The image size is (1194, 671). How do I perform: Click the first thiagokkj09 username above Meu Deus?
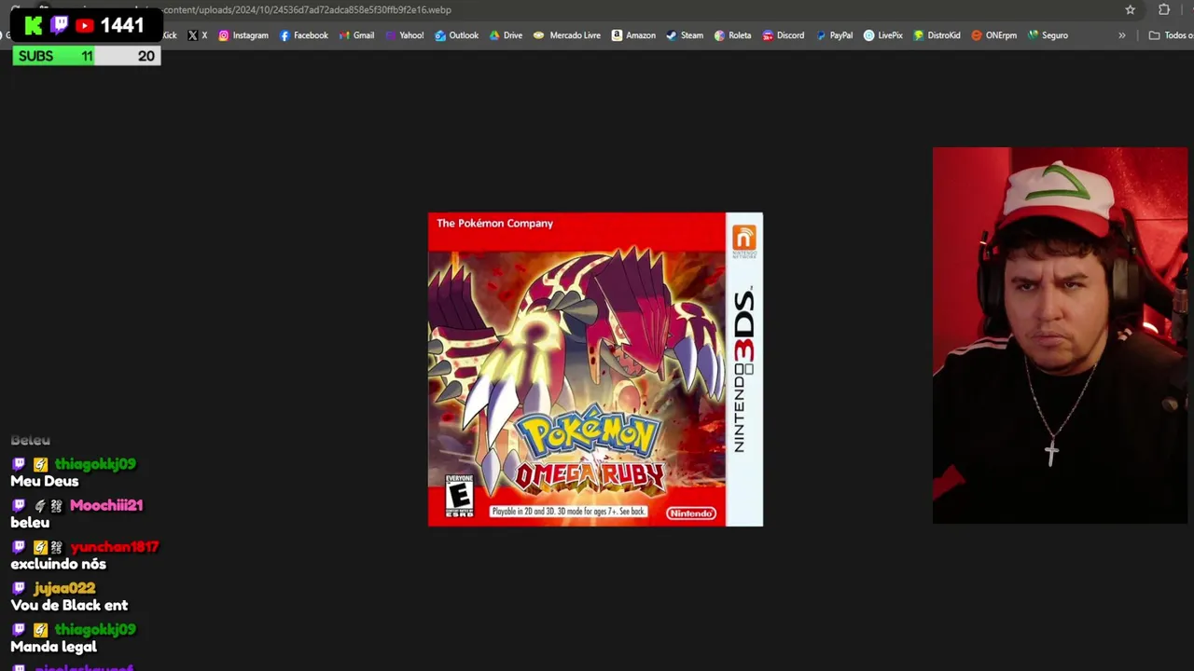(95, 464)
